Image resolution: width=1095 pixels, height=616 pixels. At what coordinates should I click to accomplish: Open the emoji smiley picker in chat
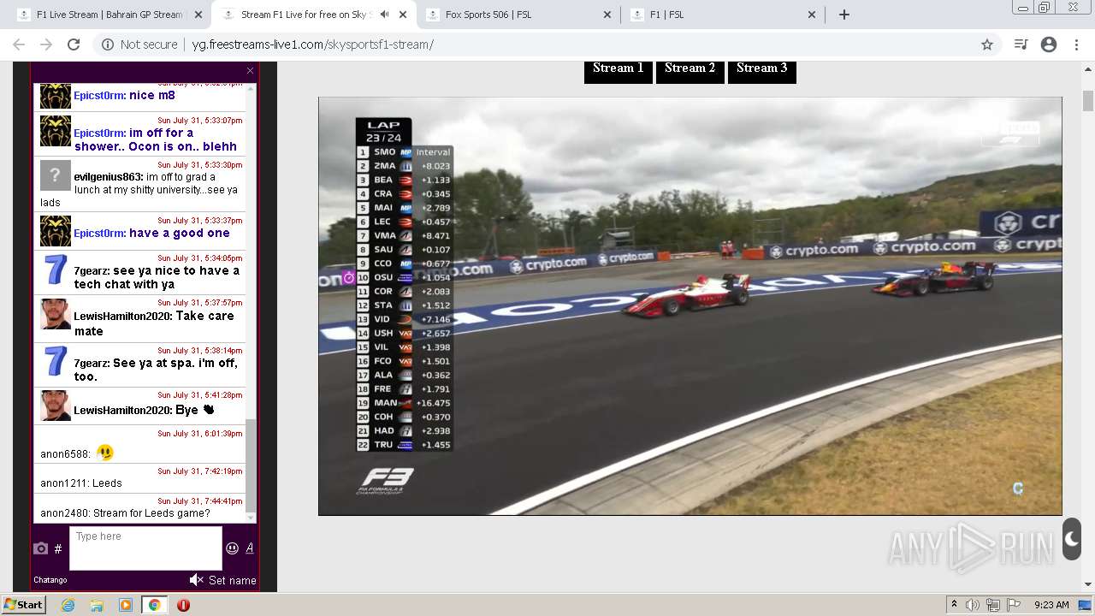232,548
